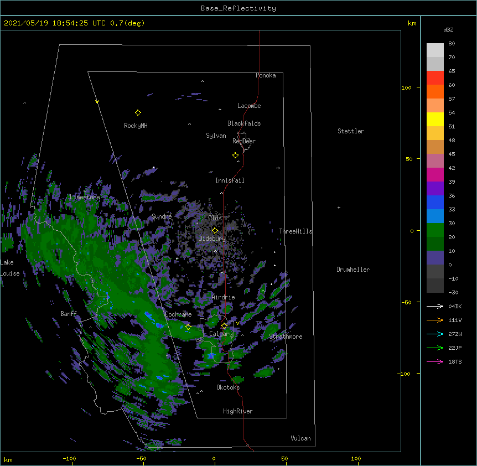This screenshot has height=466, width=477.
Task: Click the dBZ legend heading
Action: (448, 30)
